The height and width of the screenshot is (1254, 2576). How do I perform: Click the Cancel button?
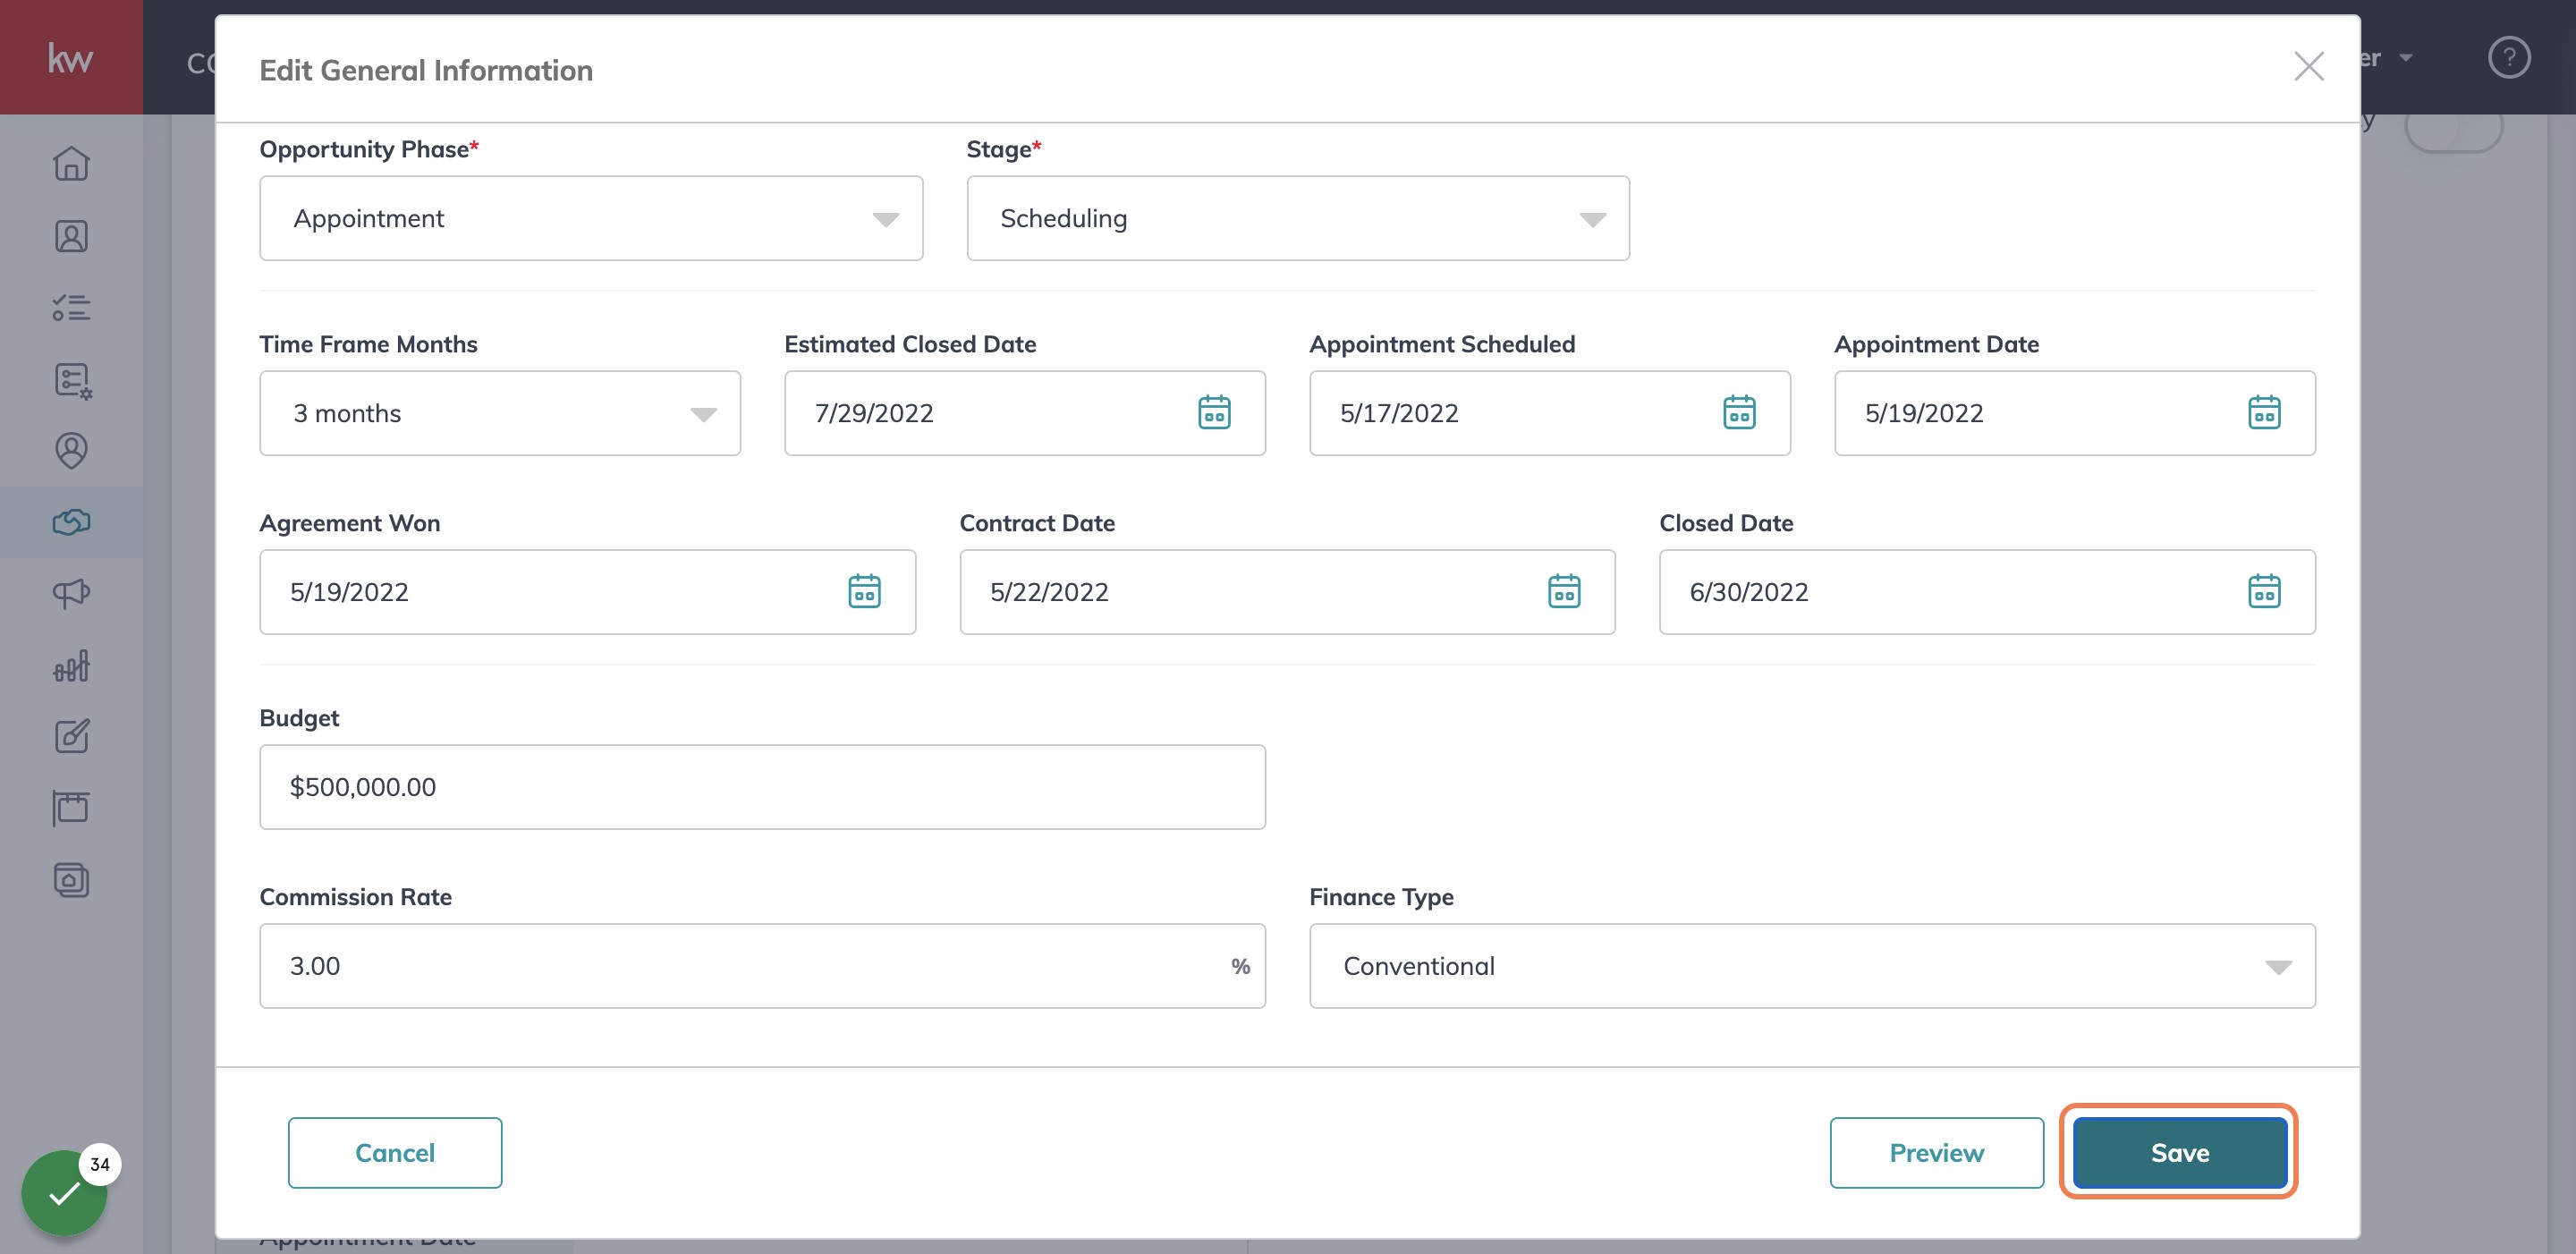(x=395, y=1153)
